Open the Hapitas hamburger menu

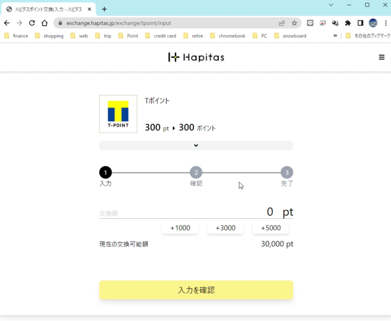coord(381,57)
